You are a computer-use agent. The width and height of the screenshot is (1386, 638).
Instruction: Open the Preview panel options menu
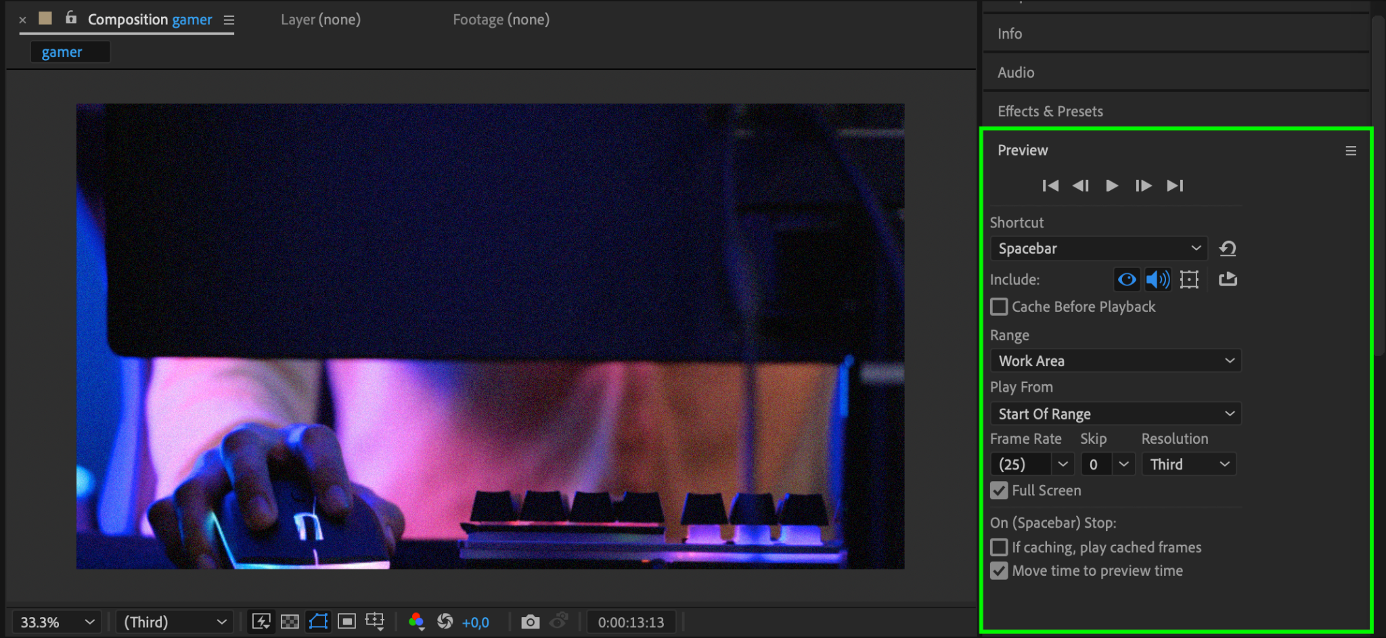1351,151
